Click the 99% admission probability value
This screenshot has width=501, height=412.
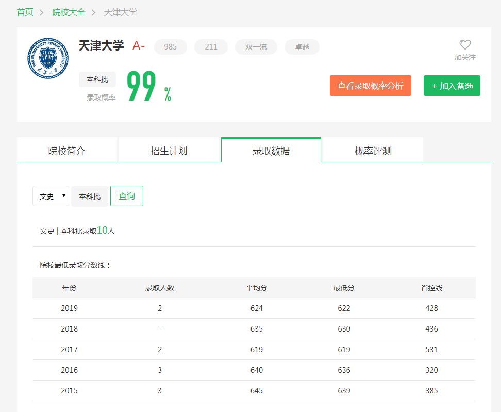point(149,86)
